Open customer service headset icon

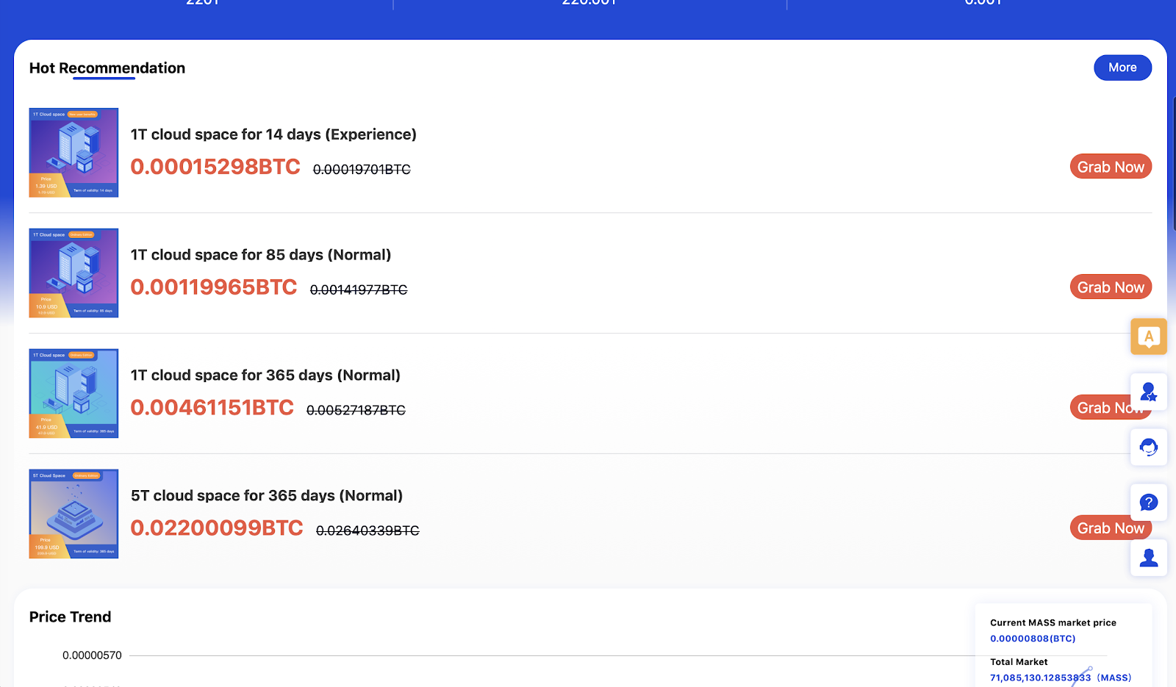(1149, 447)
